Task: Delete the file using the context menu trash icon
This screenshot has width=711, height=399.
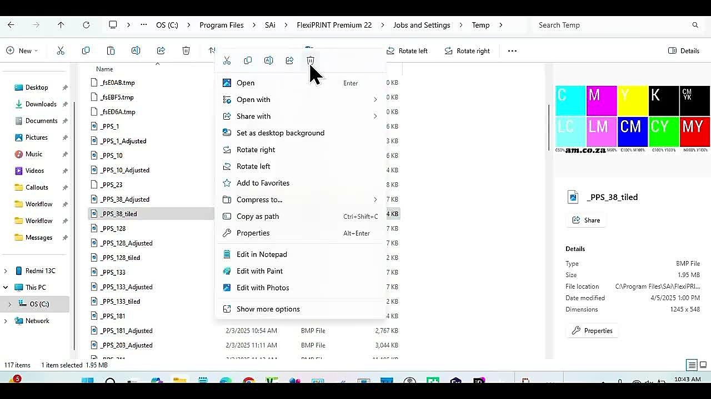Action: 311,60
